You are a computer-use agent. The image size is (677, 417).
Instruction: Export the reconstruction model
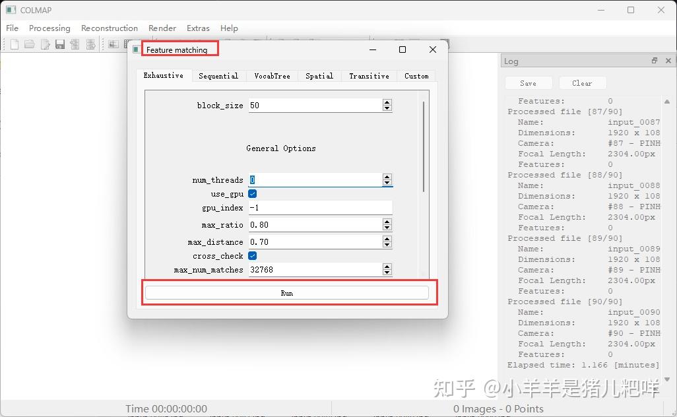pos(90,44)
